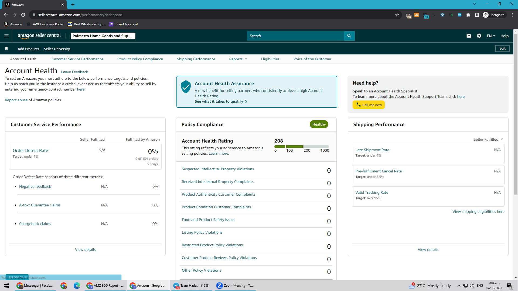Open Add Products shortcut
The image size is (518, 291).
(x=28, y=49)
